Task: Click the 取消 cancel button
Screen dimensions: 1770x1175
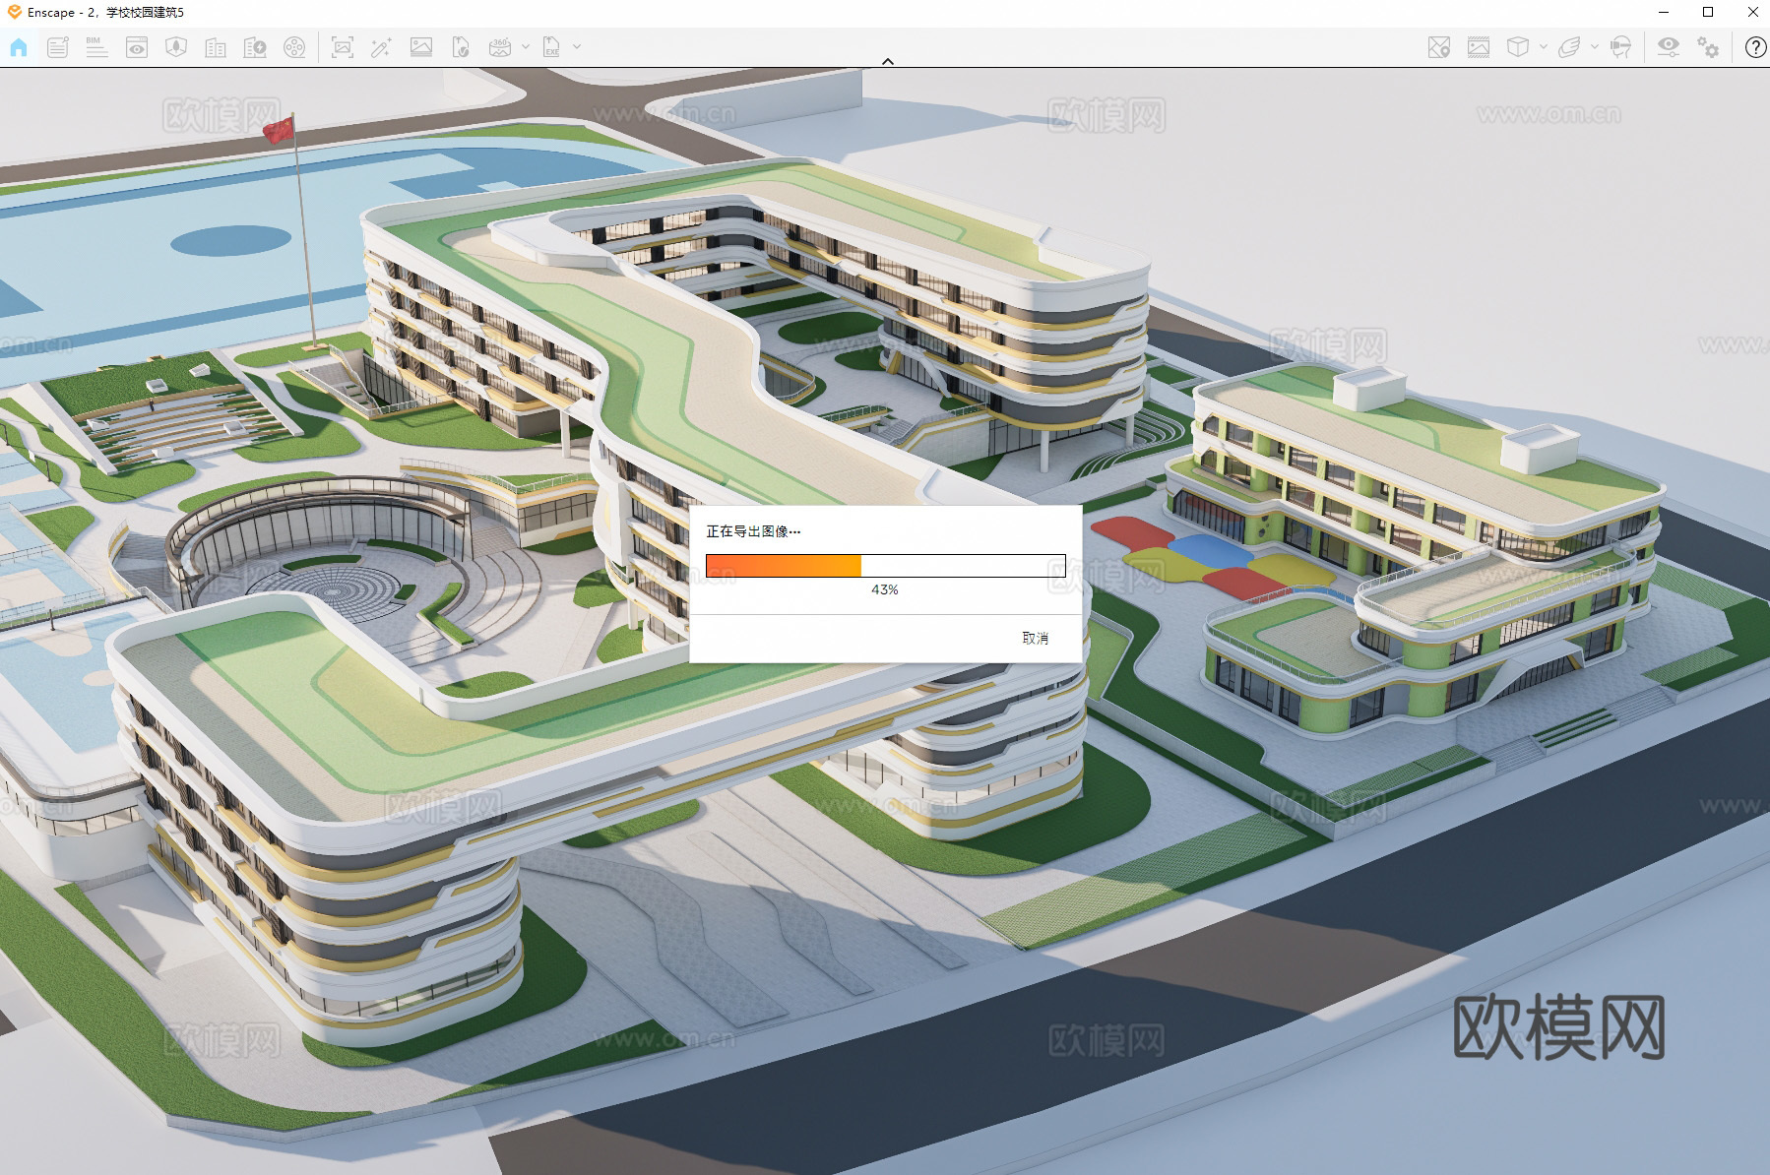Action: pos(1036,638)
